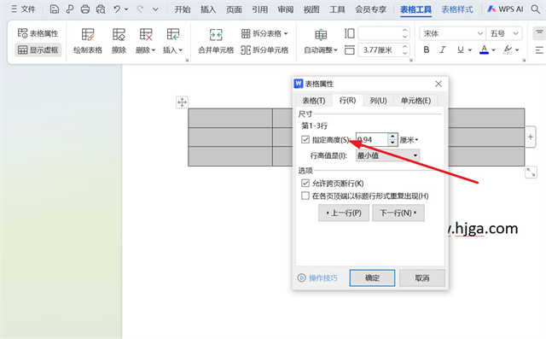Click the table resize handle icon
This screenshot has height=339, width=546.
pyautogui.click(x=531, y=172)
